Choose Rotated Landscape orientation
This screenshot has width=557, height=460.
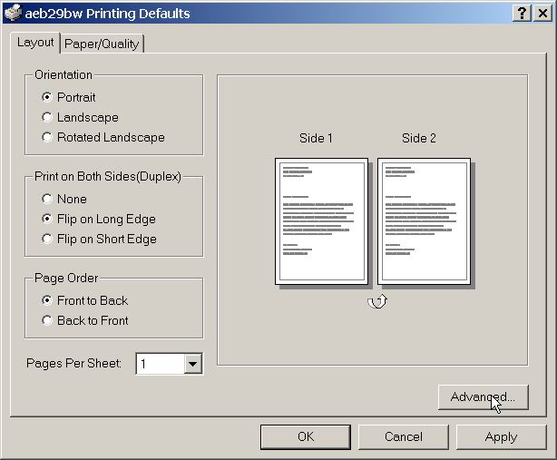click(103, 137)
